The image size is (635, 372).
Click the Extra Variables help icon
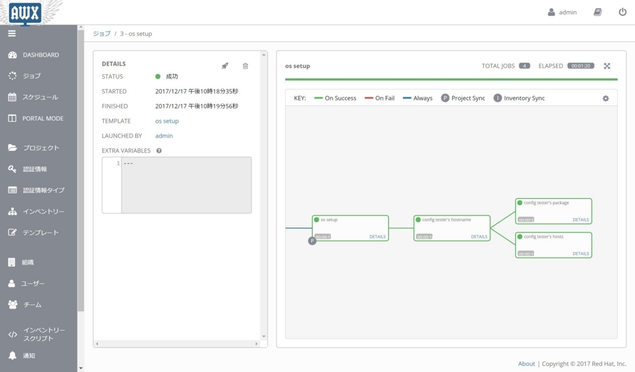(x=159, y=151)
